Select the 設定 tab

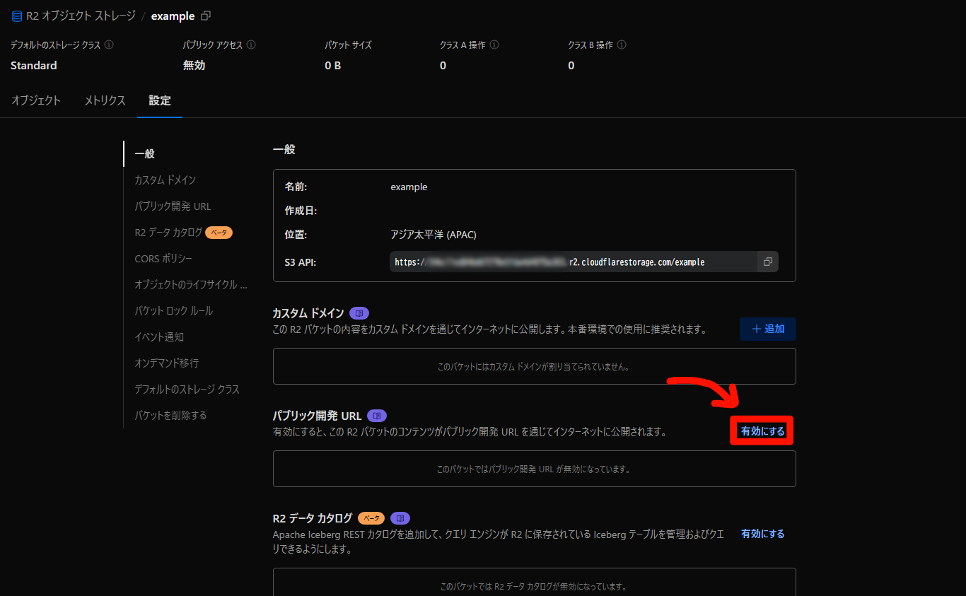(160, 100)
